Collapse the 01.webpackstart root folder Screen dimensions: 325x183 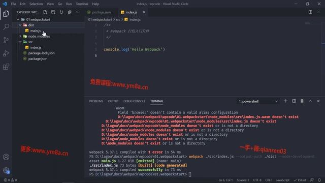(18, 19)
